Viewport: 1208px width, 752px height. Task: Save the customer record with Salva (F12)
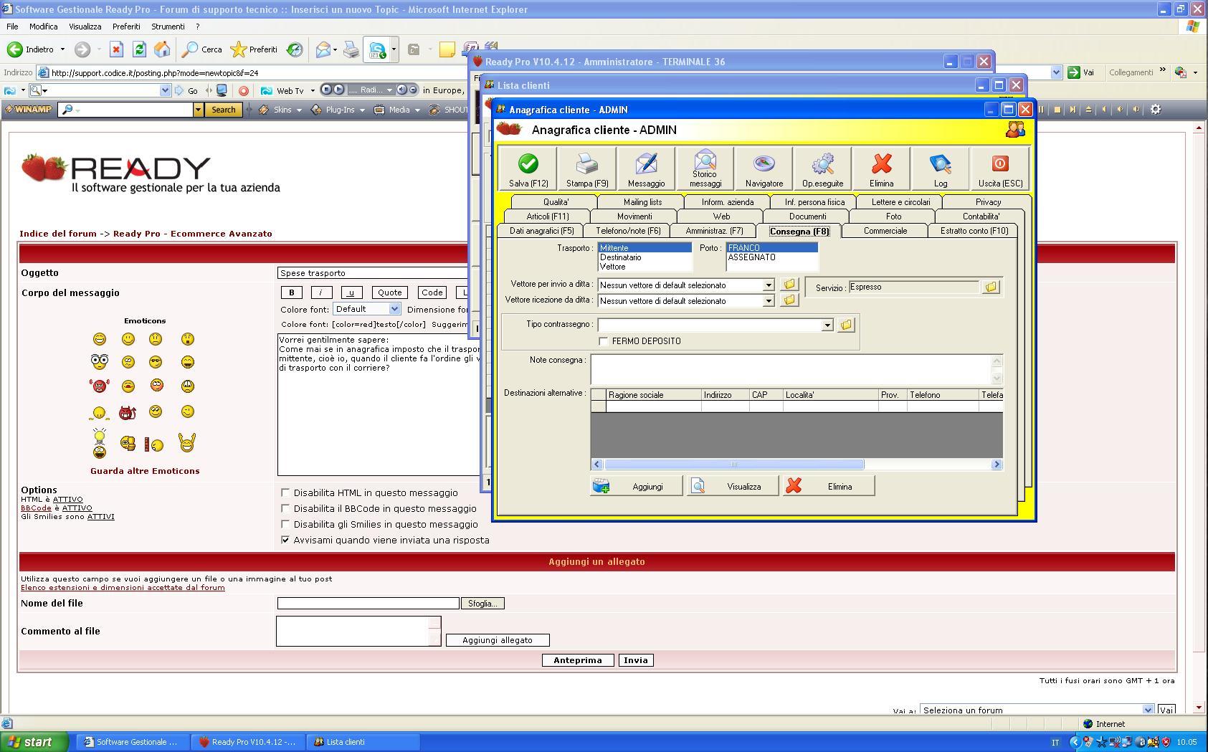pos(528,169)
